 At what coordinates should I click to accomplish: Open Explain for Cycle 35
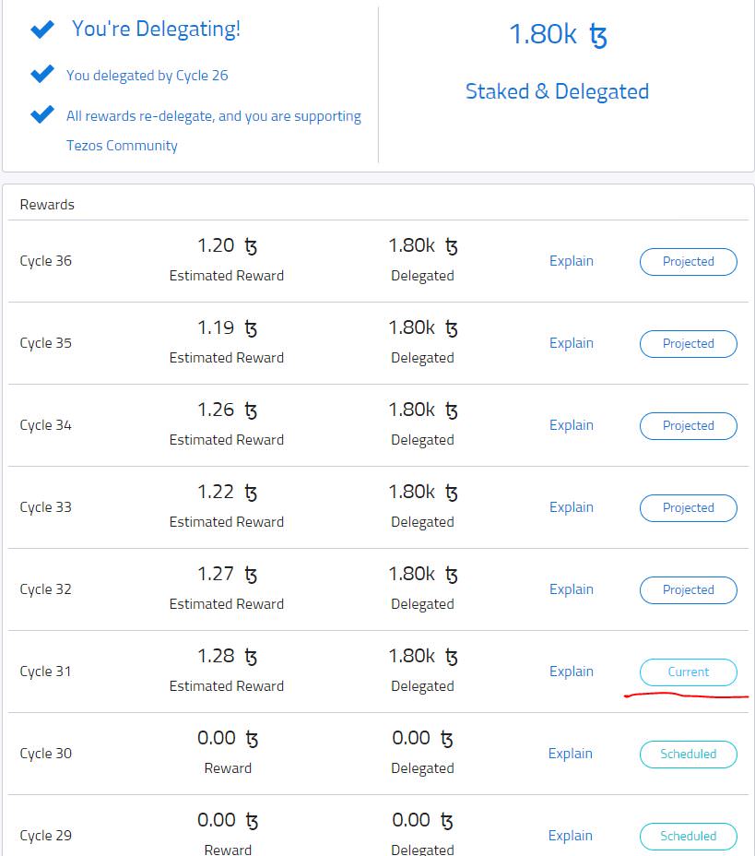(x=572, y=343)
